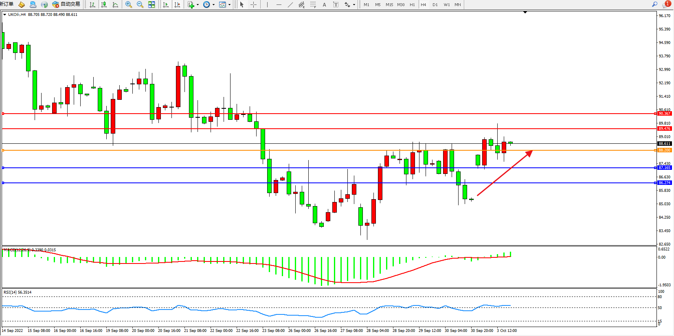Switch to the M15 timeframe
The height and width of the screenshot is (336, 674).
tap(389, 4)
